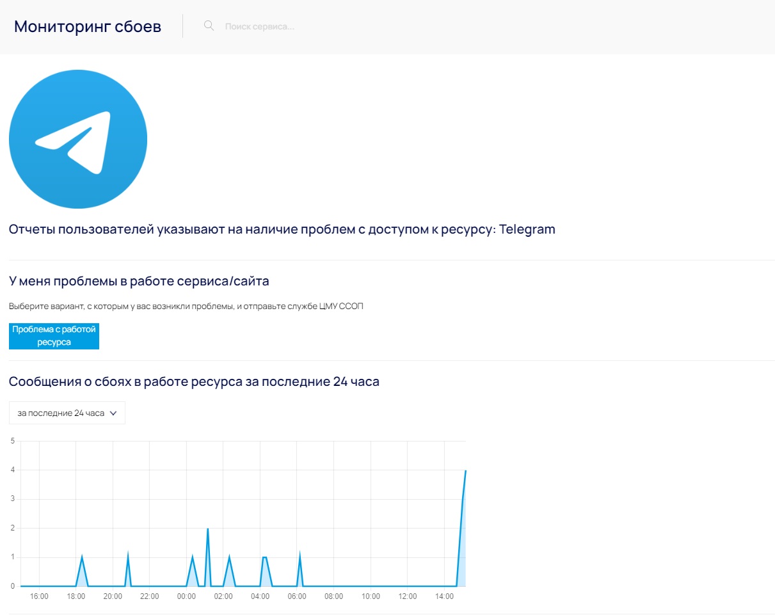Open the "за последние 24 часа" dropdown

pyautogui.click(x=67, y=413)
